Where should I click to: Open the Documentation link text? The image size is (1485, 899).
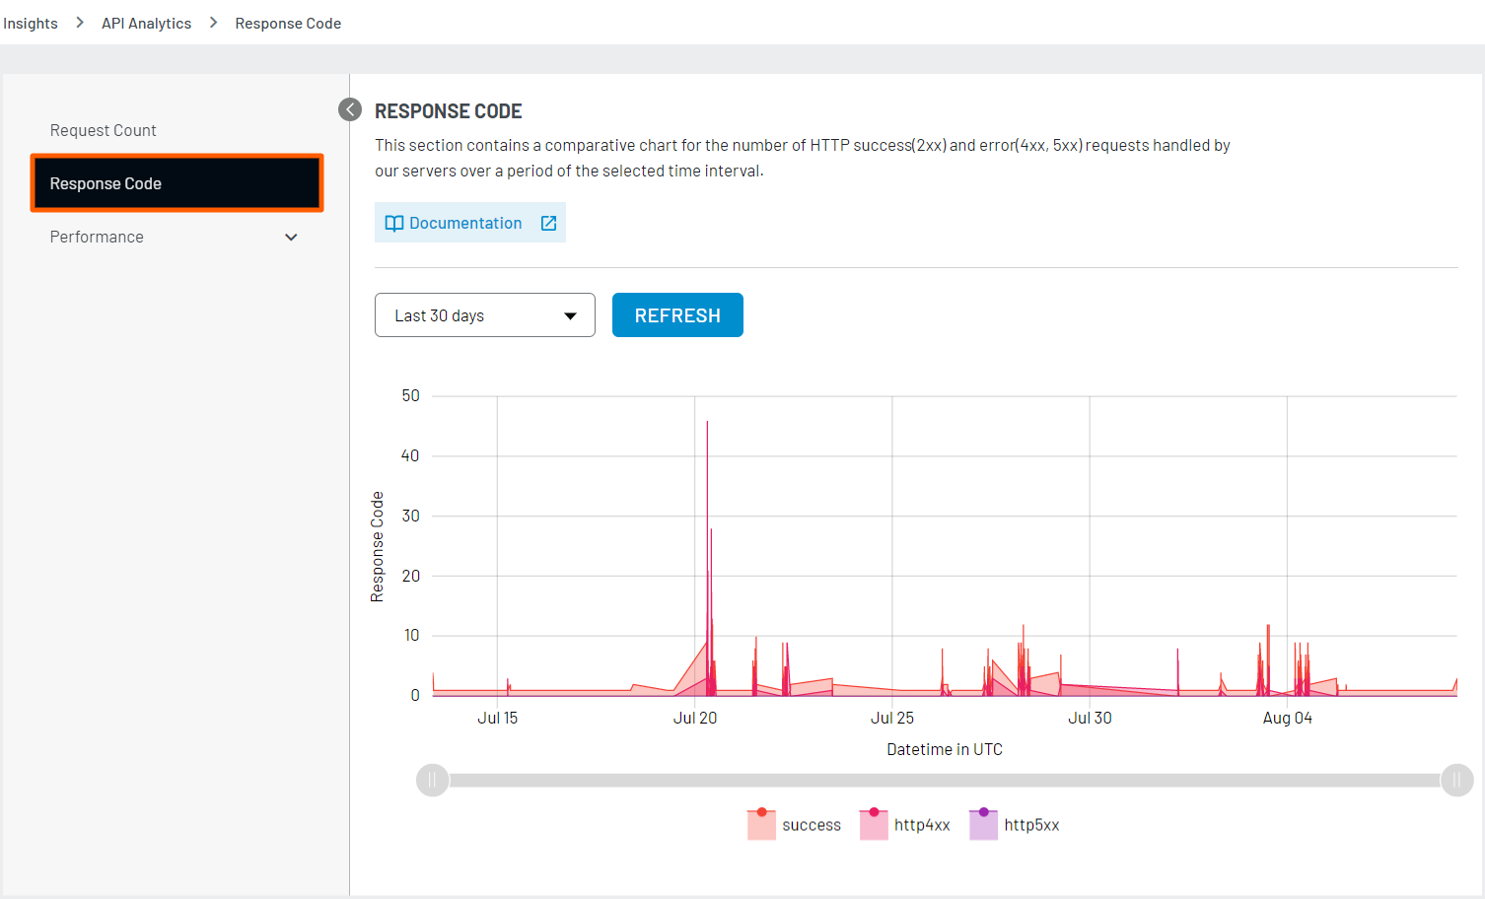pyautogui.click(x=465, y=224)
